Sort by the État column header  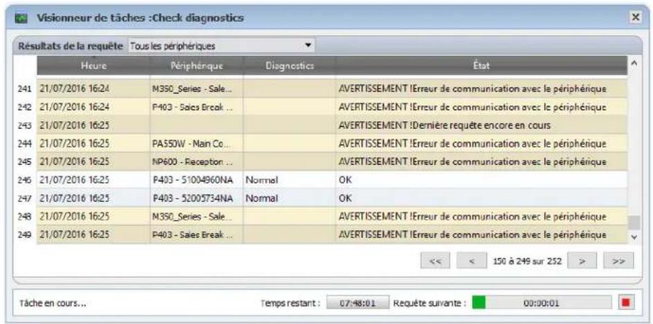[x=482, y=66]
